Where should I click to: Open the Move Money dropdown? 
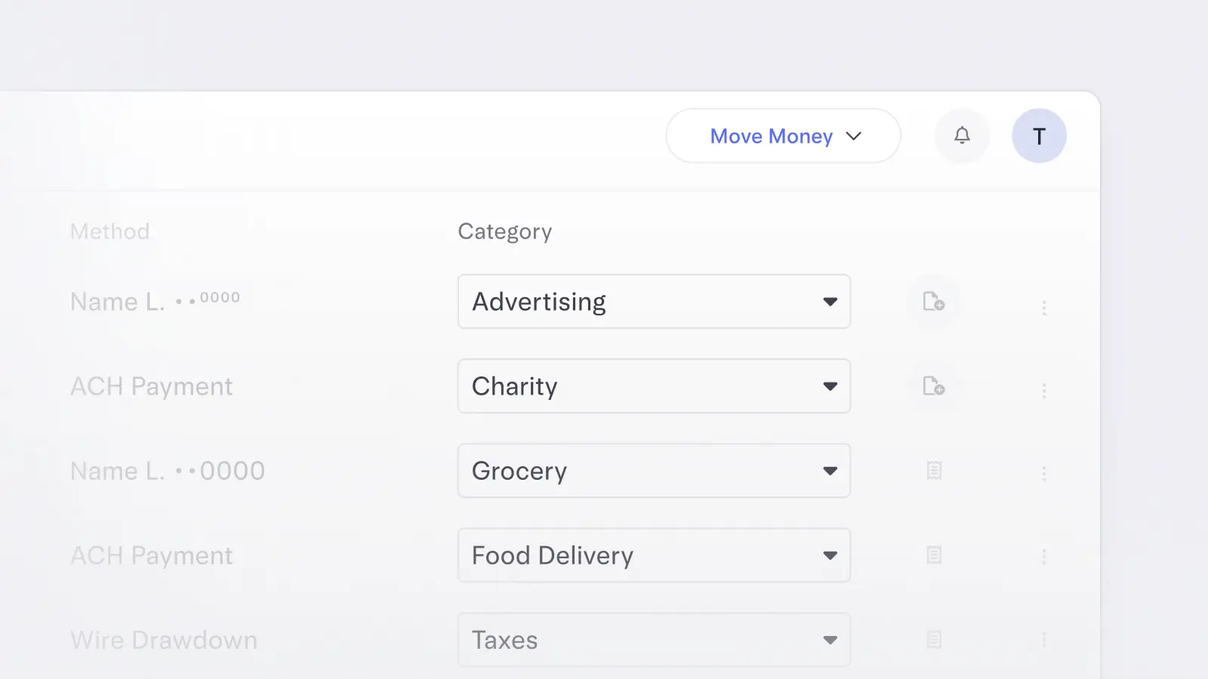click(x=853, y=136)
